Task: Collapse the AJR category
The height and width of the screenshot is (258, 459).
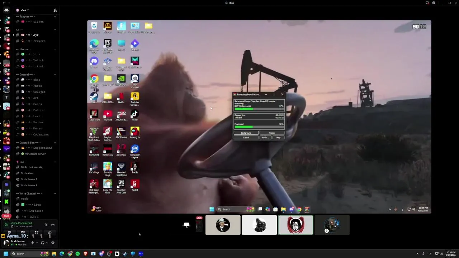Action: click(19, 30)
